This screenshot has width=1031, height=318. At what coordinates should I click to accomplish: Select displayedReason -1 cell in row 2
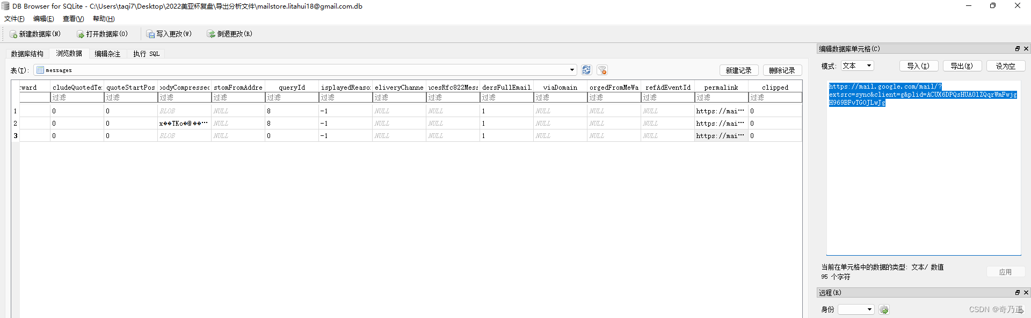345,124
